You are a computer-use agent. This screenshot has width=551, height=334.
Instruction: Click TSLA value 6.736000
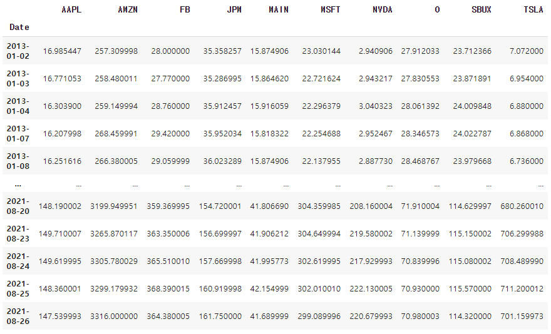click(x=527, y=161)
